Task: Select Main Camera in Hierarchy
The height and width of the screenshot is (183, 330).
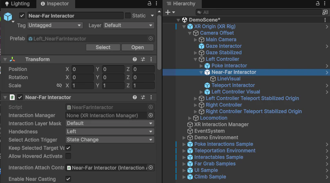Action: pyautogui.click(x=221, y=40)
